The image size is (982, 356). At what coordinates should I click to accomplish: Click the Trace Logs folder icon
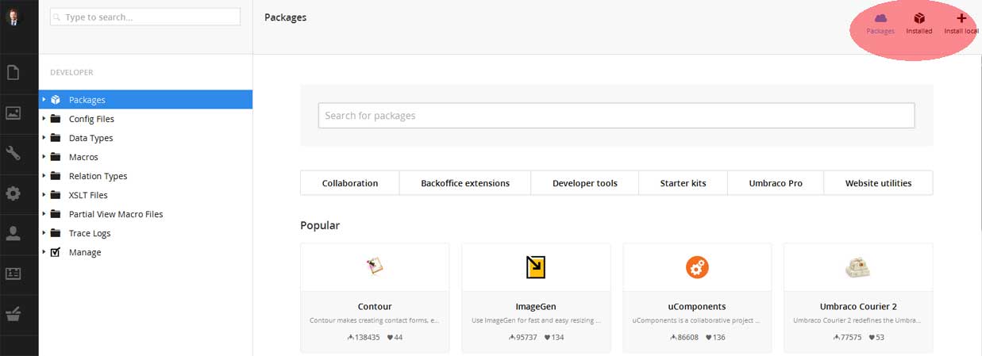(x=56, y=233)
